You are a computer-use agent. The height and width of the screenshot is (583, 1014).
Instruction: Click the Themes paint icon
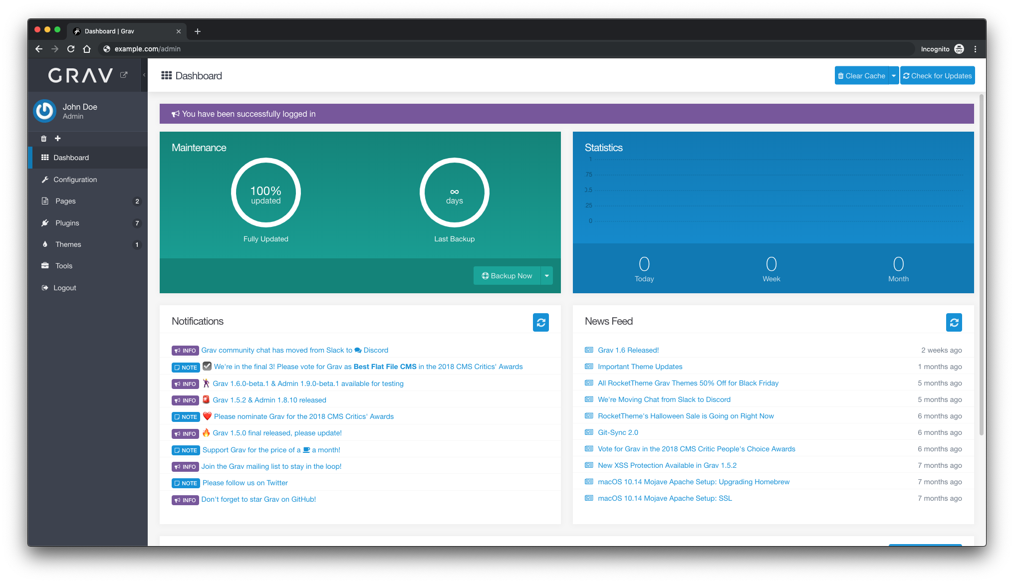[x=45, y=244]
